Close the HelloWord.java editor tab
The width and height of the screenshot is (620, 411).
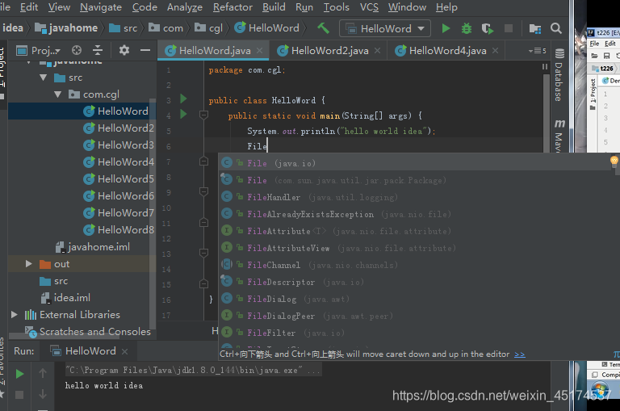tap(259, 50)
